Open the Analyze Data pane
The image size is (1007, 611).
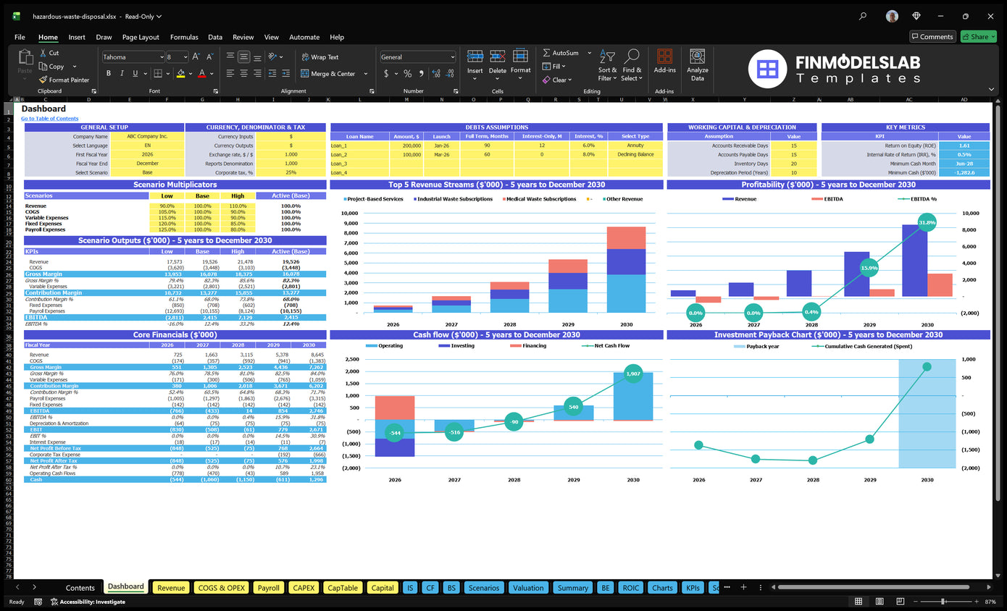pos(698,64)
